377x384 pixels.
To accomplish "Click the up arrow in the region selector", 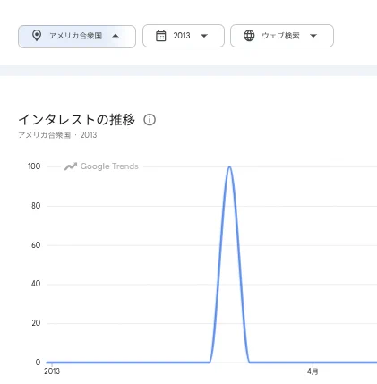I will coord(116,36).
